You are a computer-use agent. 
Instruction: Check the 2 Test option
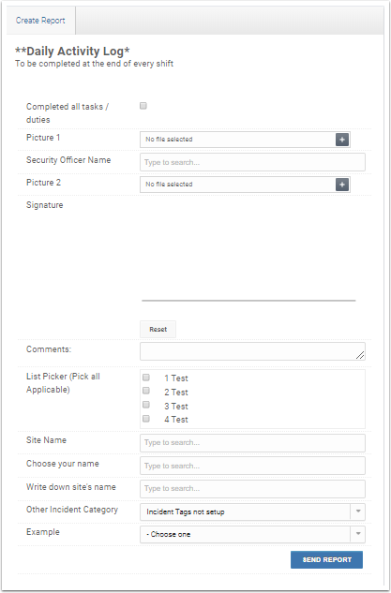146,391
